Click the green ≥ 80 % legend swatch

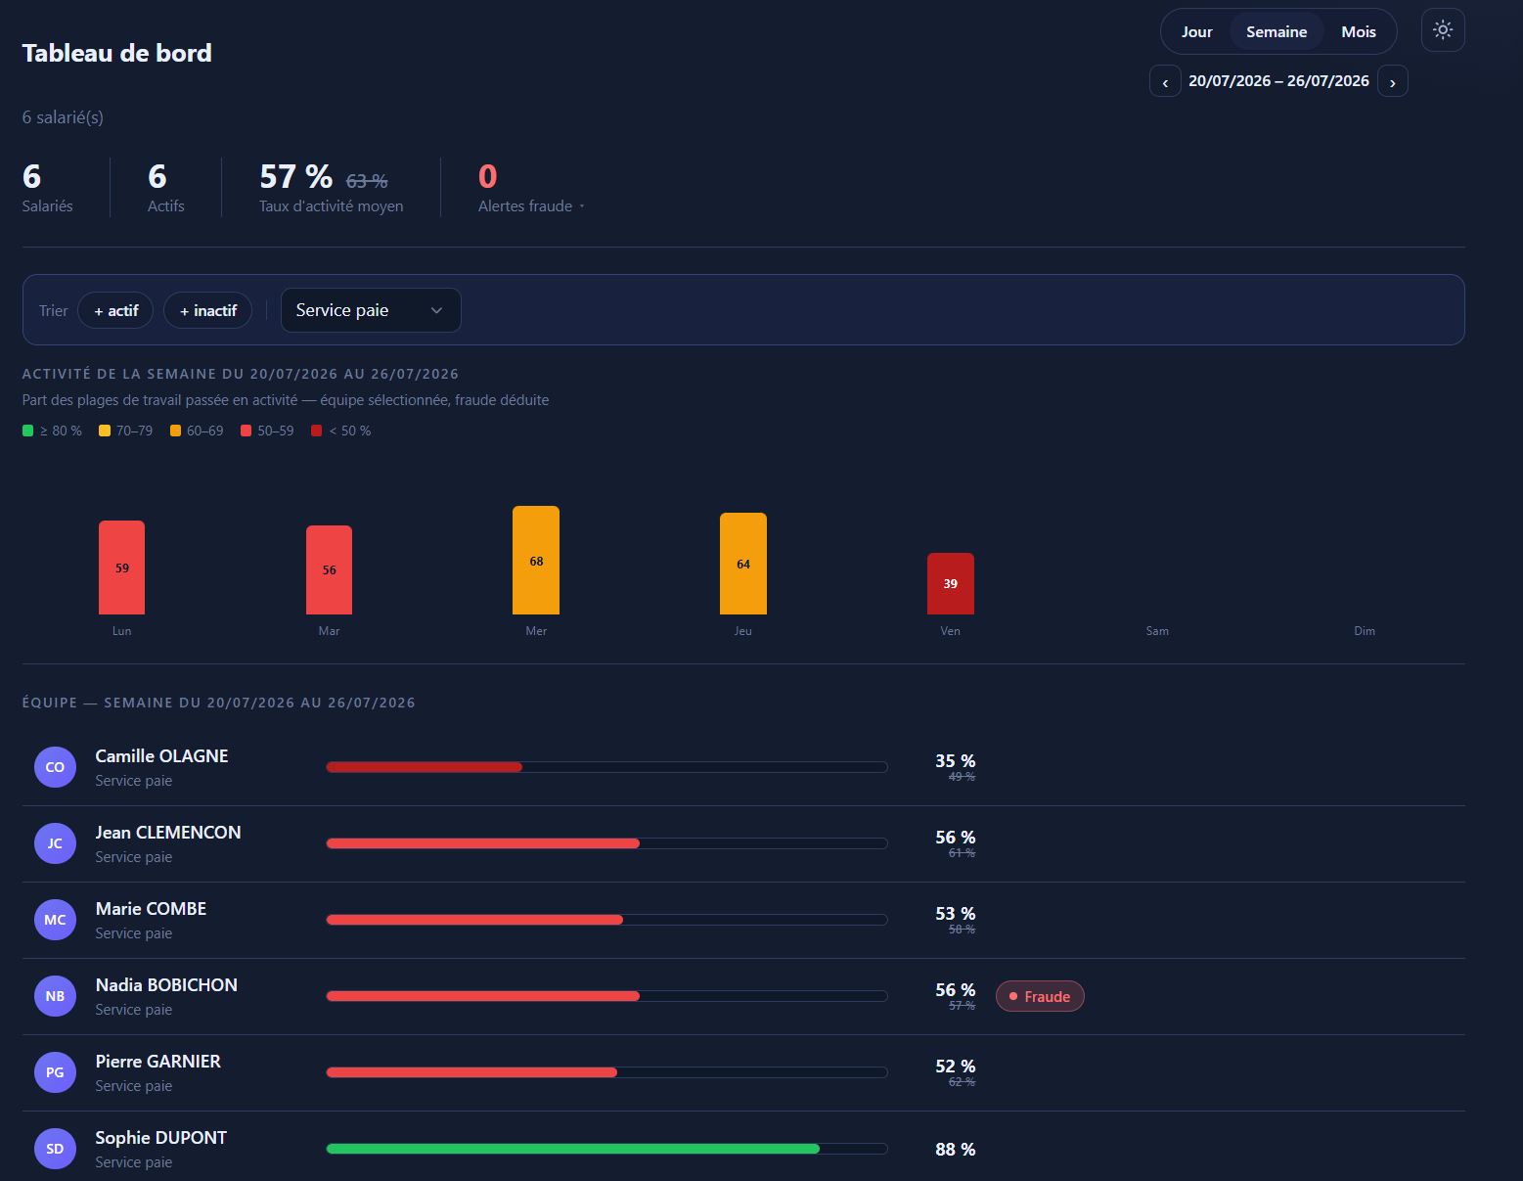point(28,431)
